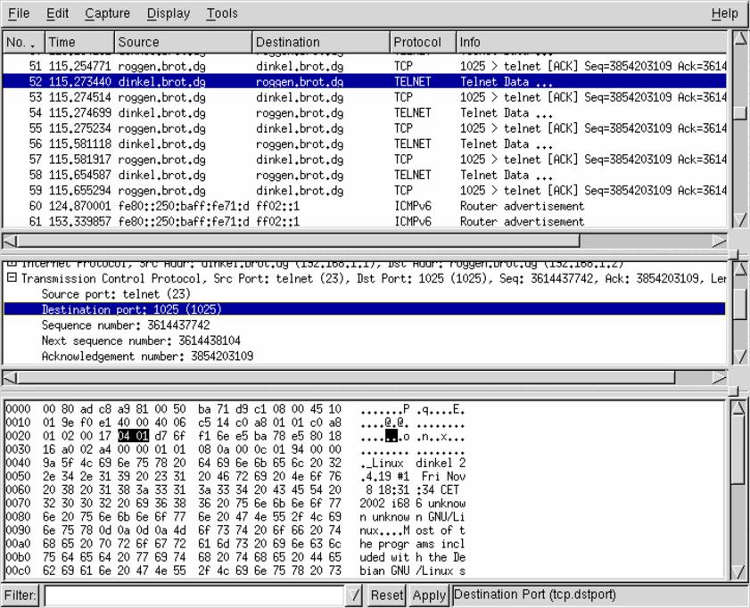Expand the Internet Protocol tree node
750x608 pixels.
click(12, 265)
